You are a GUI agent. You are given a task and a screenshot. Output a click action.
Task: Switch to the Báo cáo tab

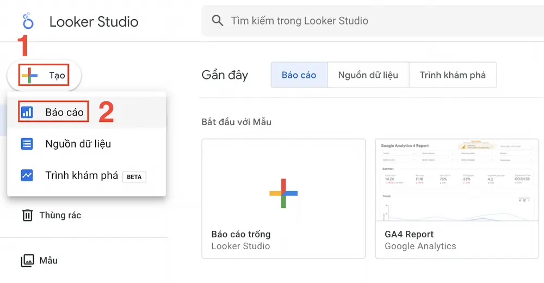tap(299, 75)
